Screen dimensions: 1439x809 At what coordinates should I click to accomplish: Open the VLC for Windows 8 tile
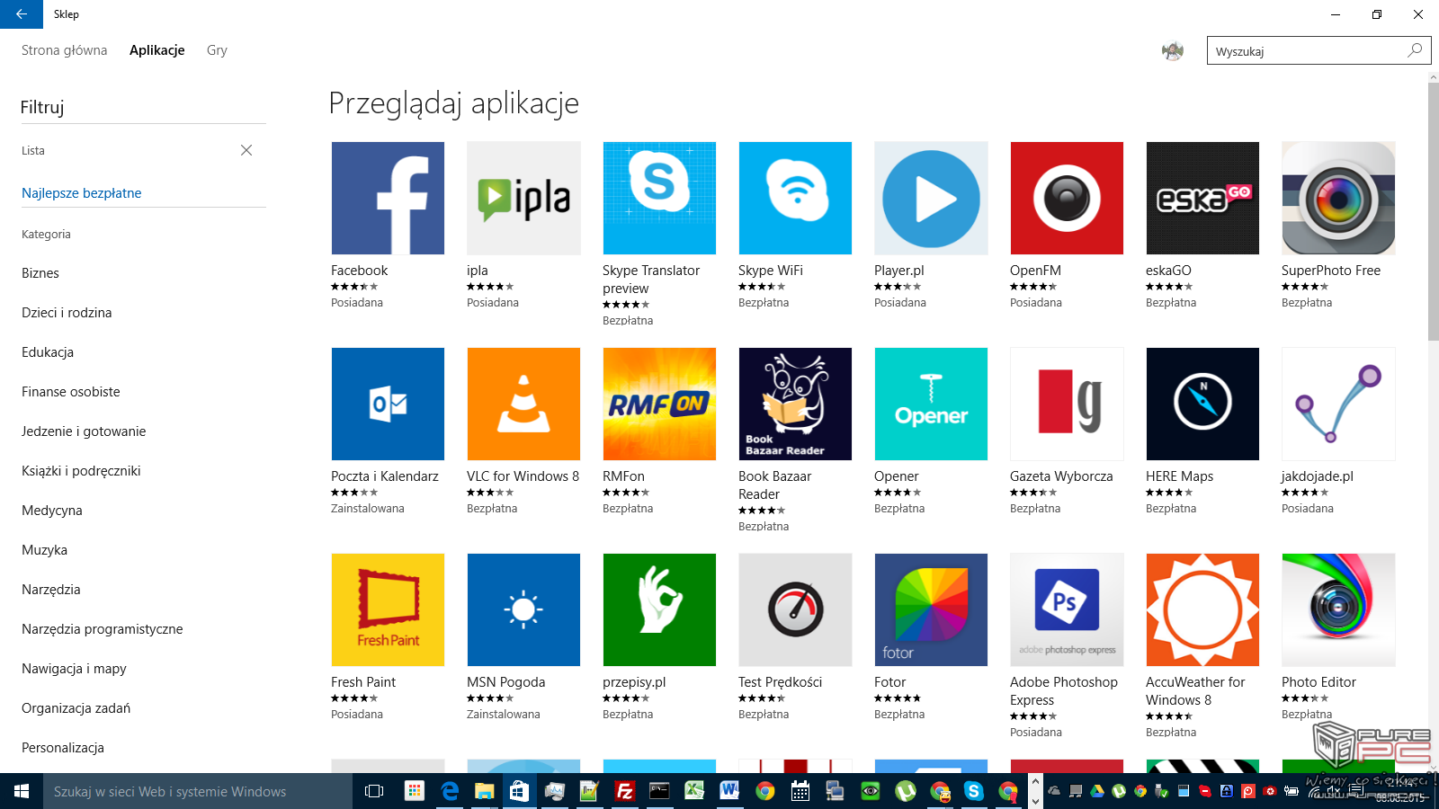point(523,404)
